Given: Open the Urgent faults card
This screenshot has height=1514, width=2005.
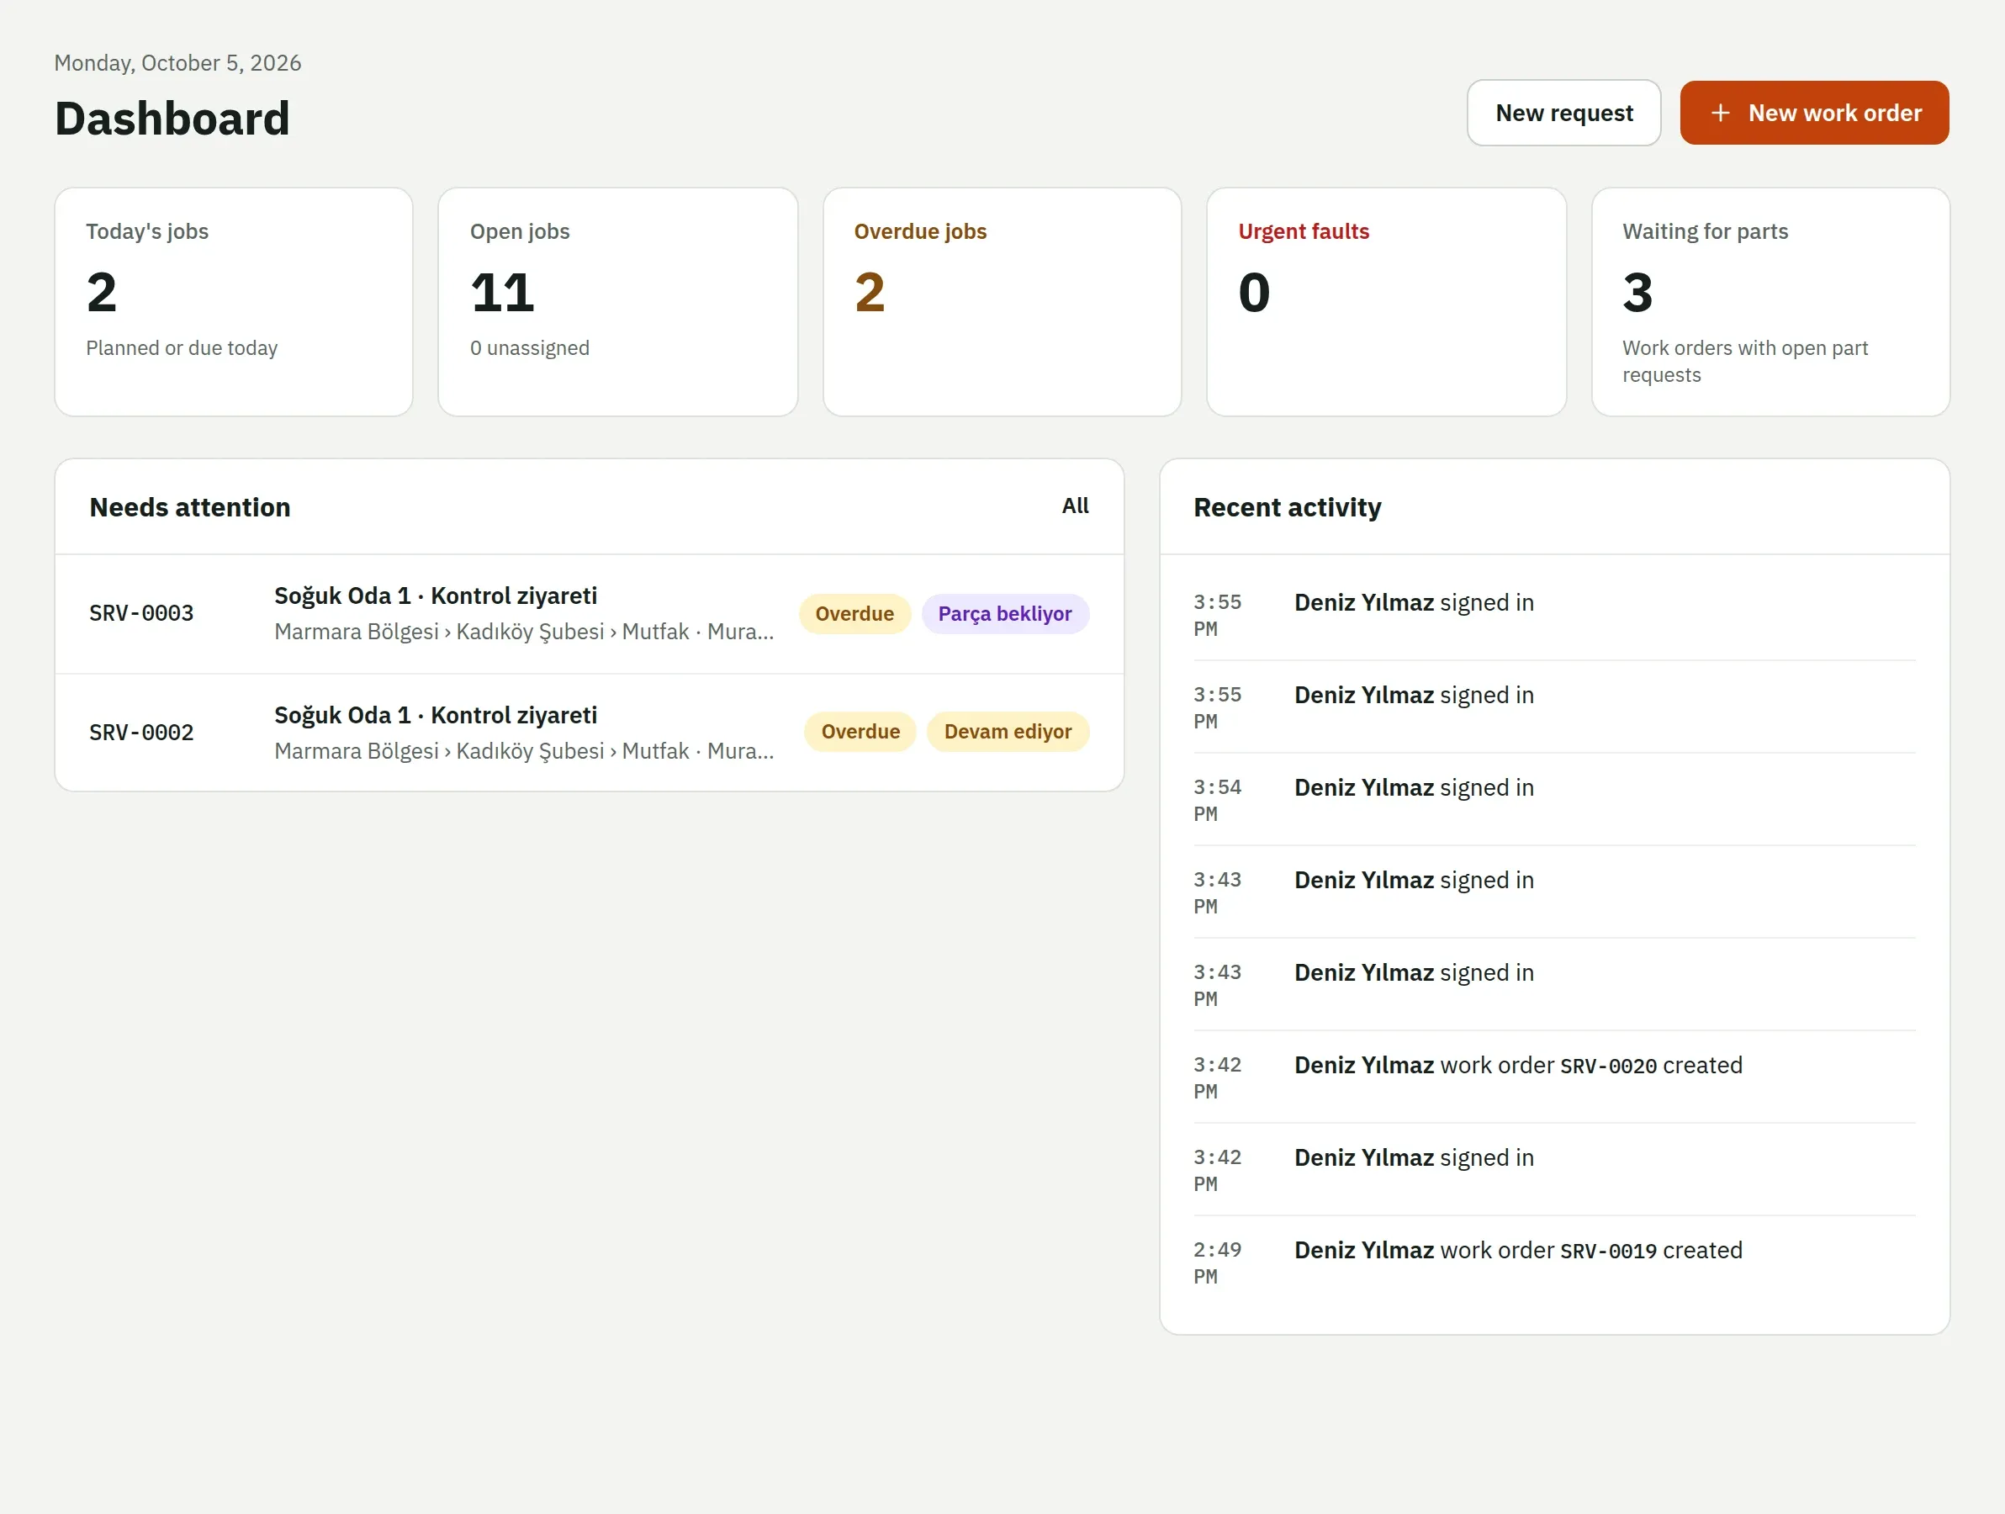Looking at the screenshot, I should 1386,302.
